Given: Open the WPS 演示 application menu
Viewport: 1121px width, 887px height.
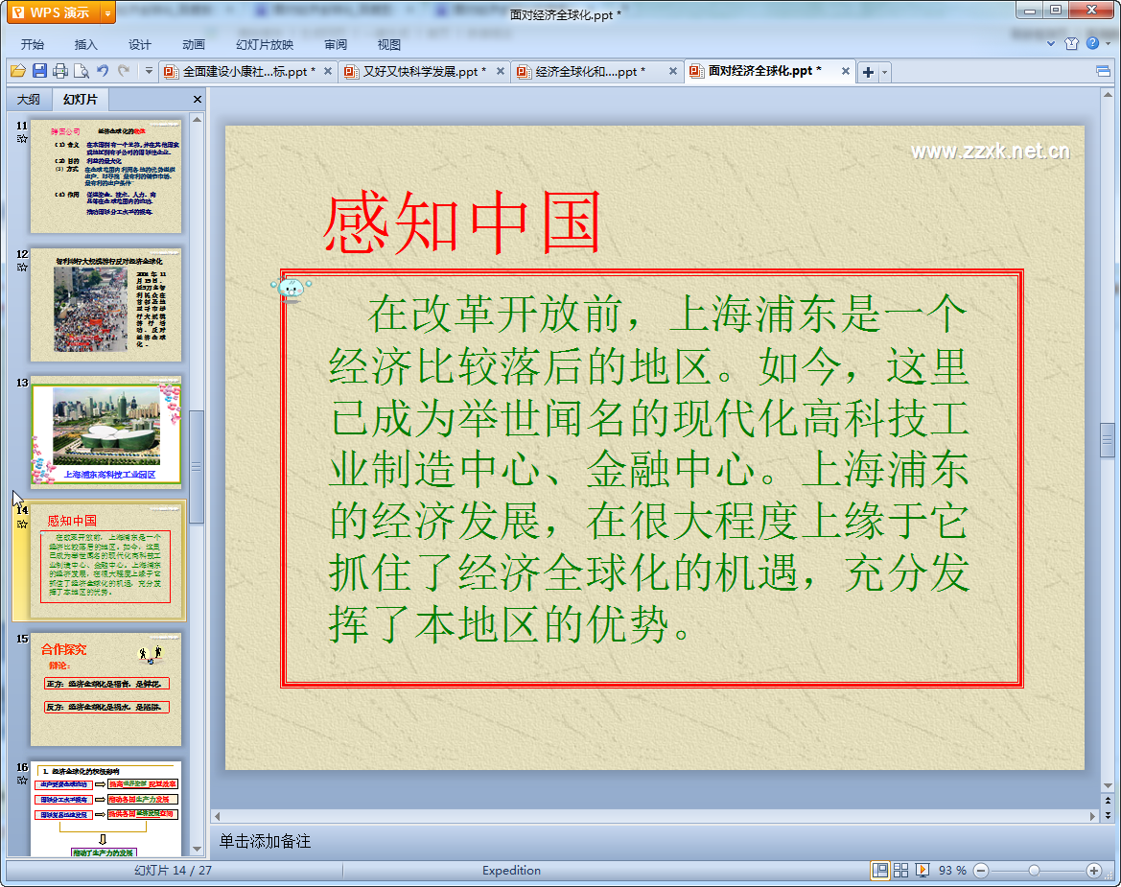Looking at the screenshot, I should (54, 12).
